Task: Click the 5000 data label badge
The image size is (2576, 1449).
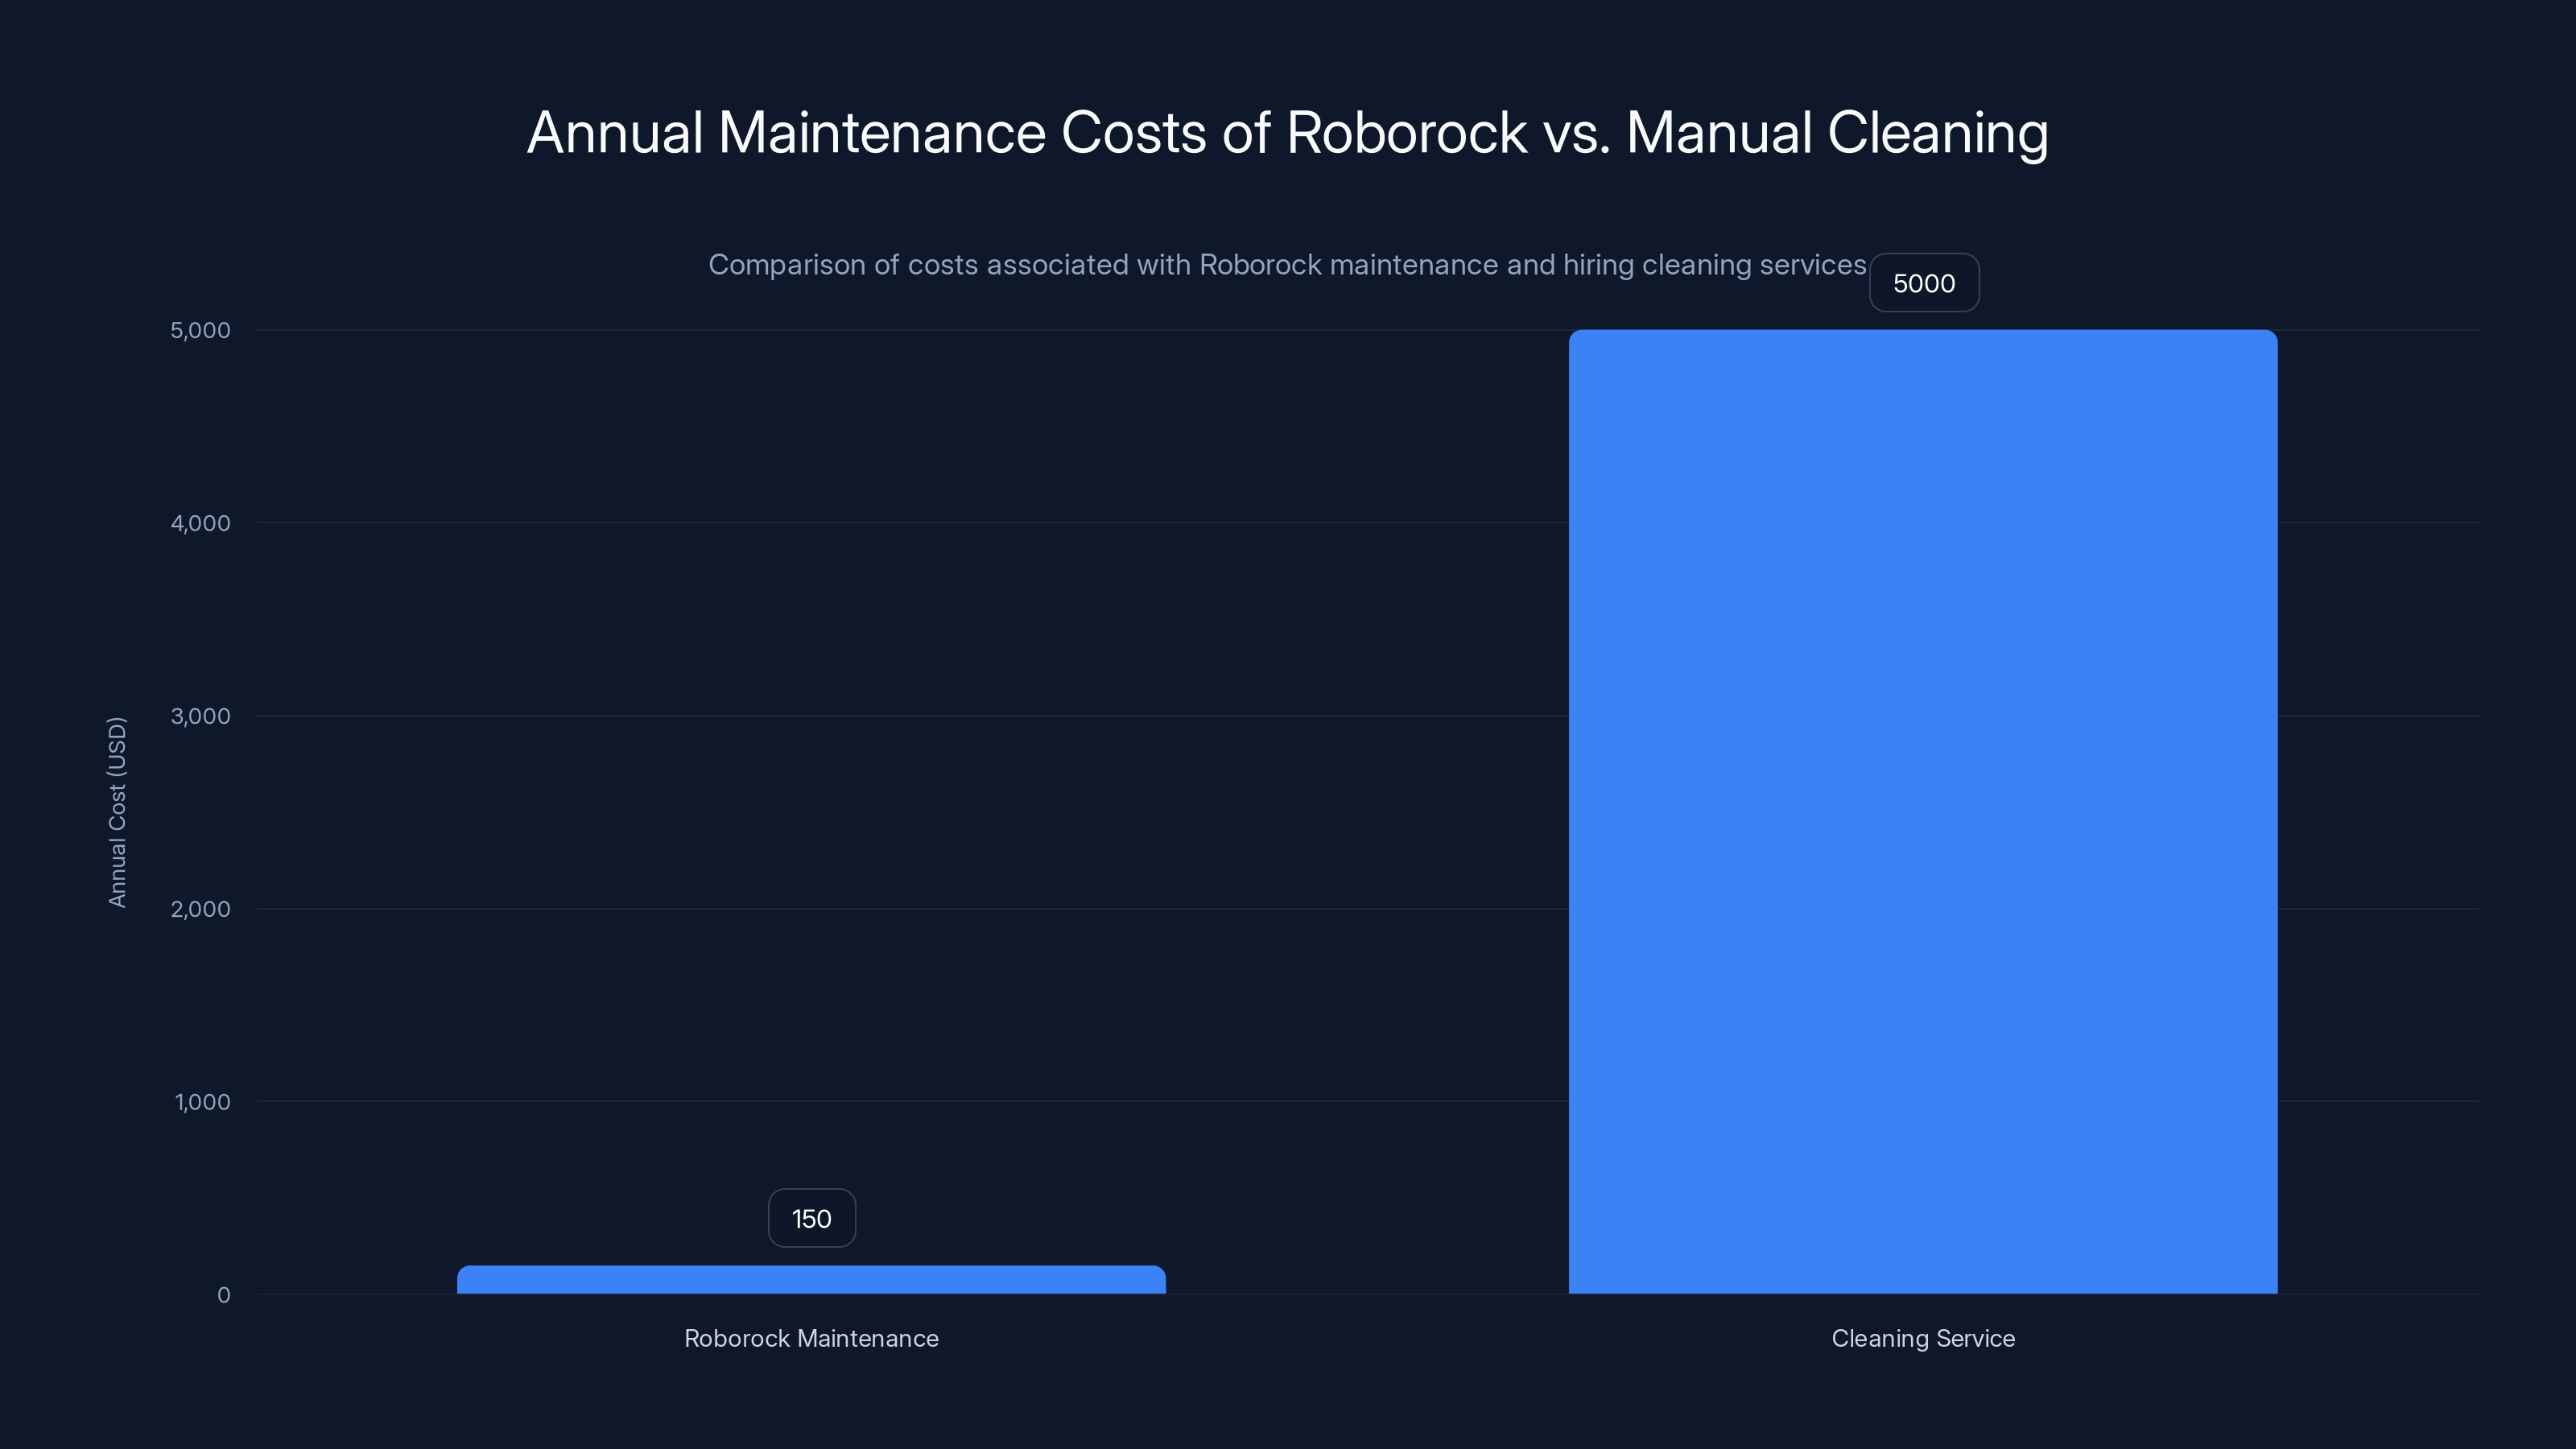Action: pos(1923,283)
